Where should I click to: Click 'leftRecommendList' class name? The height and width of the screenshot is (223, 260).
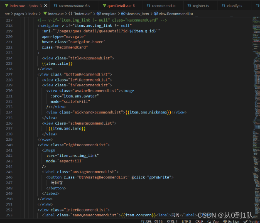pos(89,80)
